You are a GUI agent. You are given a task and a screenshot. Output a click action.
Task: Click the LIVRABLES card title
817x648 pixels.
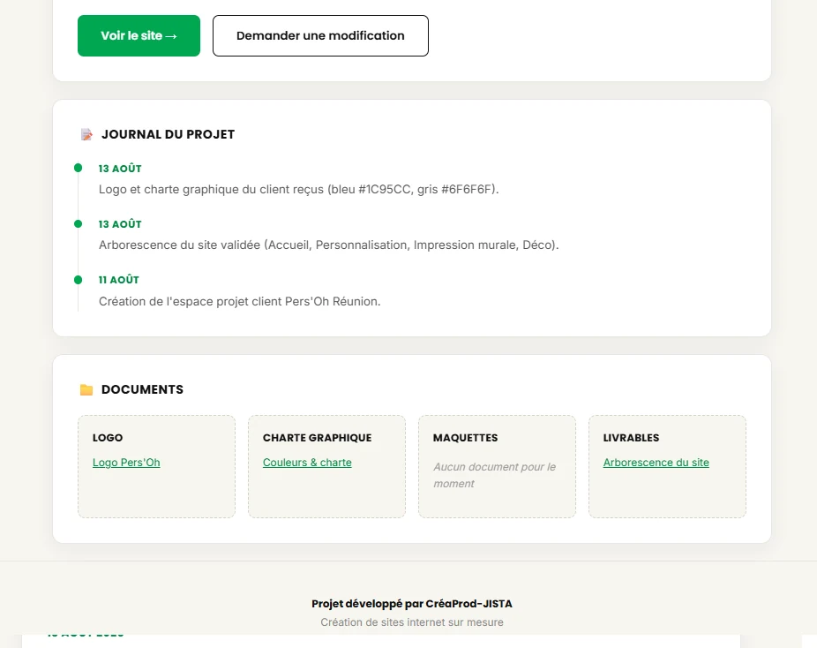pyautogui.click(x=631, y=438)
